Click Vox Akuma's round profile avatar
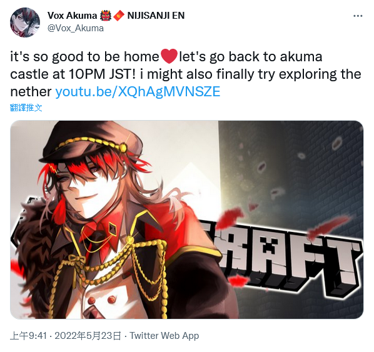The height and width of the screenshot is (352, 374). pyautogui.click(x=25, y=23)
